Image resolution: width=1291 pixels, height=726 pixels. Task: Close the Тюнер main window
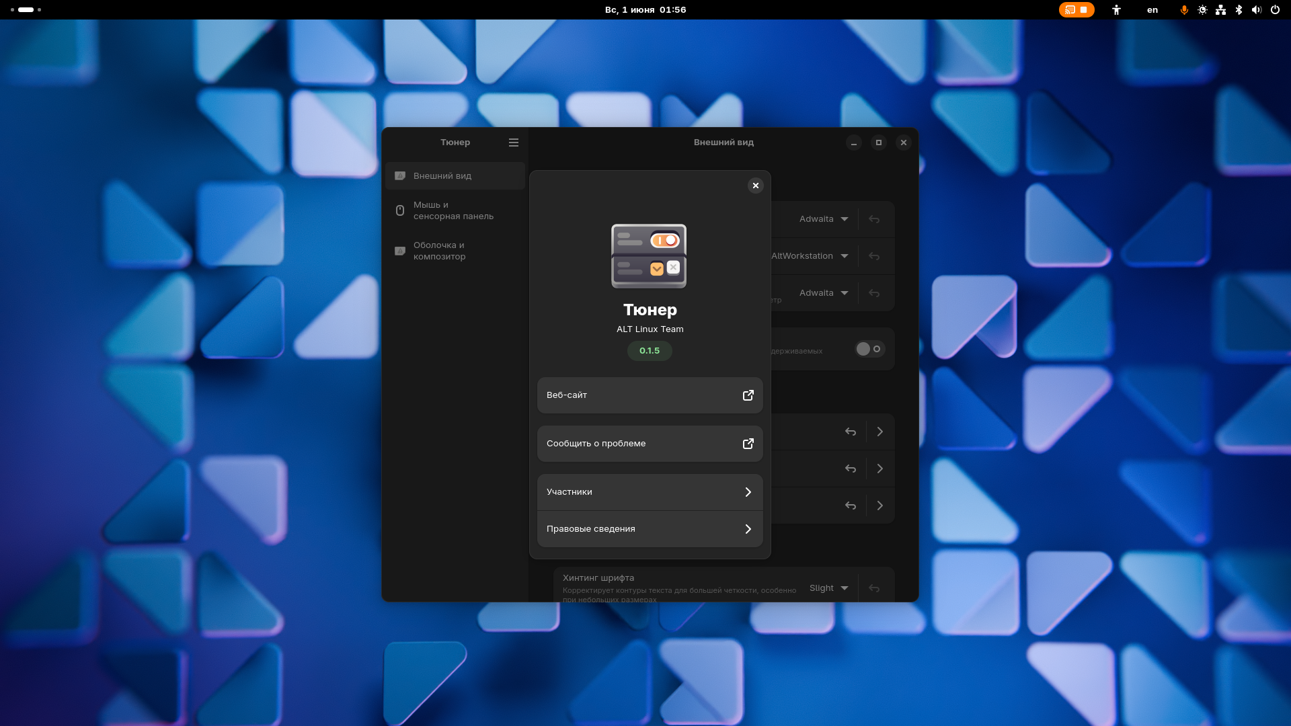[904, 143]
